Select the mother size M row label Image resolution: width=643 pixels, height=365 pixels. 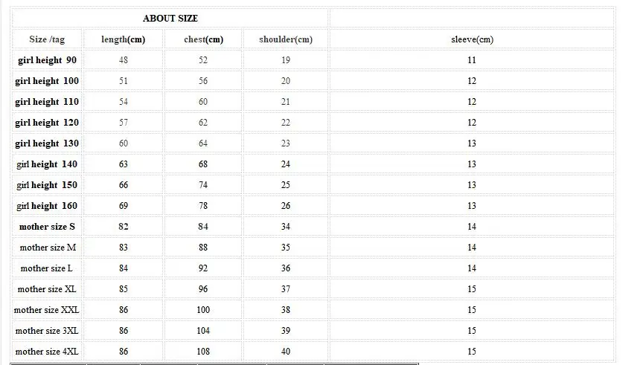click(x=48, y=248)
